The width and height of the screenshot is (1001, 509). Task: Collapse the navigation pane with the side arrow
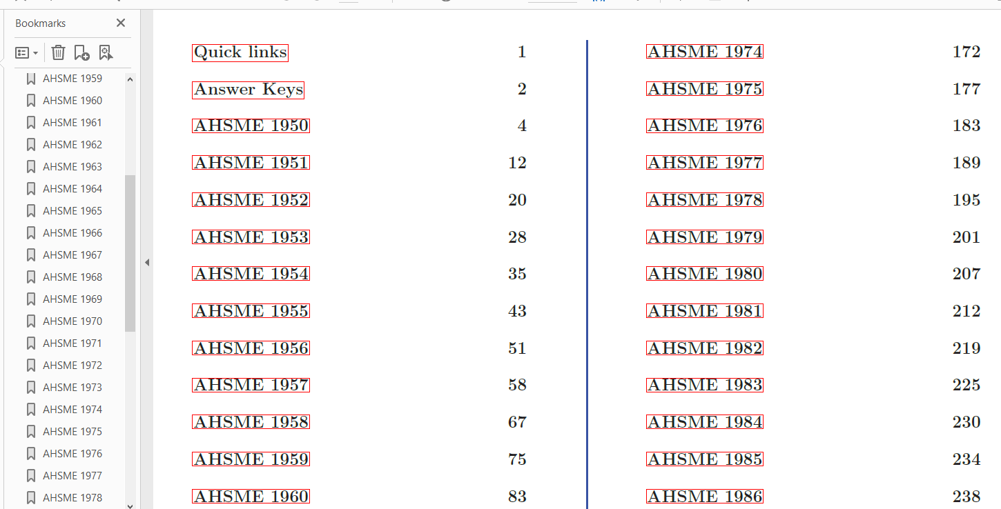coord(146,262)
